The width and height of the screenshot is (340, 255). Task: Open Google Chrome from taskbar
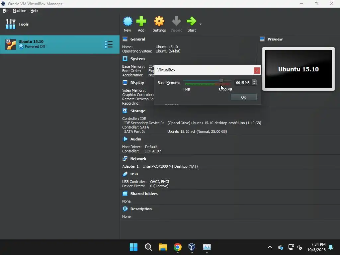point(178,247)
